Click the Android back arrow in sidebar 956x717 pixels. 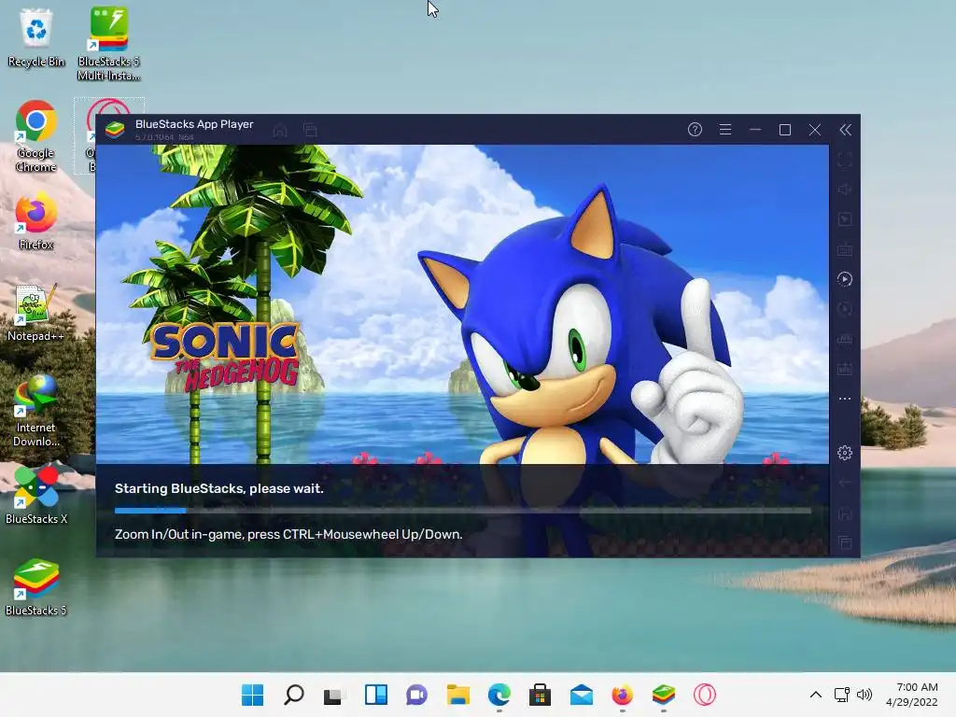click(844, 483)
